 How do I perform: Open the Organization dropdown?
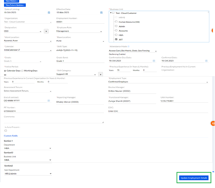28,22
